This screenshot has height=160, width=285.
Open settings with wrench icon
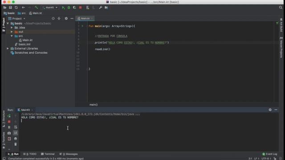(x=101, y=8)
